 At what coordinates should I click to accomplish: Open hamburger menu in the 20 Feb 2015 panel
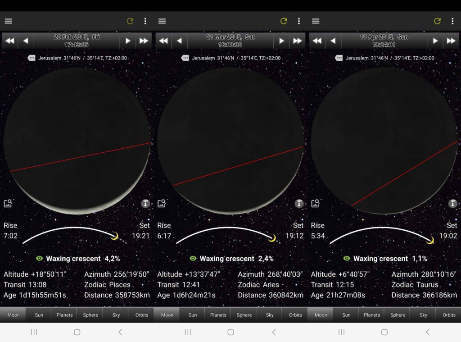pos(8,21)
